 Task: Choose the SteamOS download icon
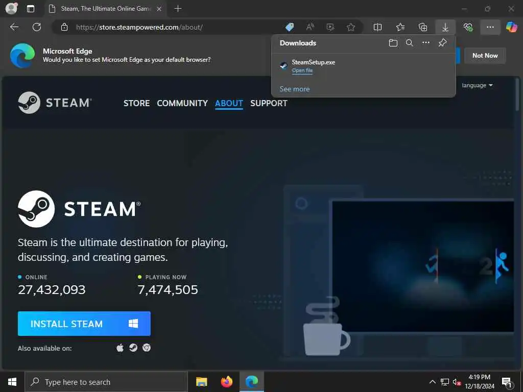(133, 348)
